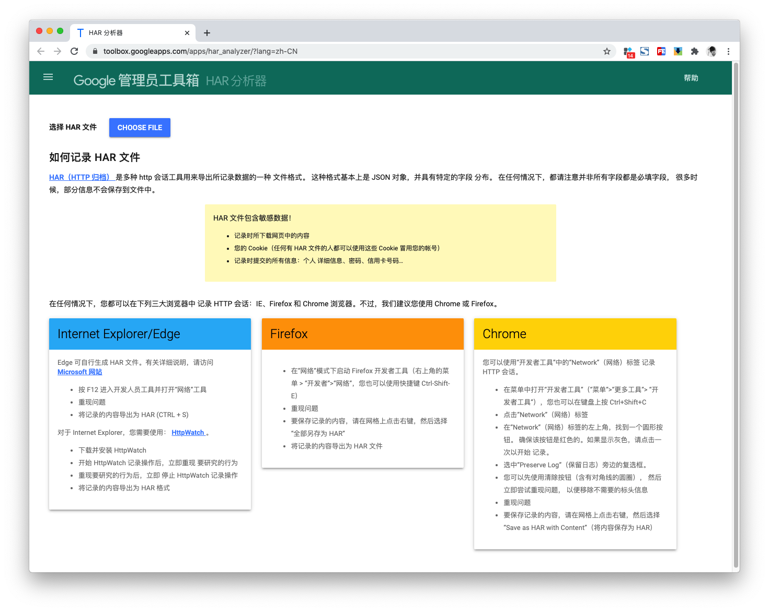Image resolution: width=769 pixels, height=611 pixels.
Task: Open the HttpWatch link
Action: pos(188,433)
